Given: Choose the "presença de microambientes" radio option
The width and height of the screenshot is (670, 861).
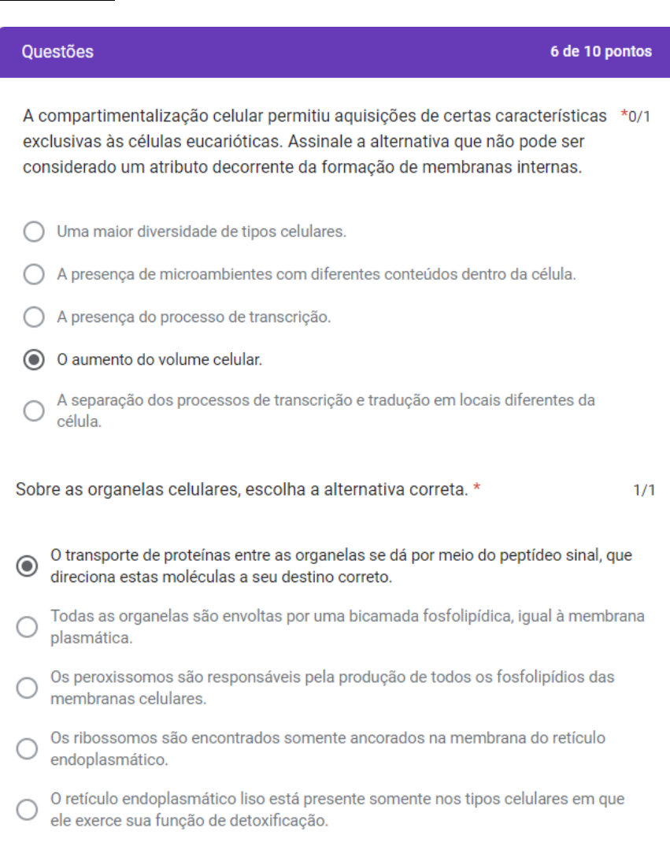Looking at the screenshot, I should pyautogui.click(x=34, y=275).
